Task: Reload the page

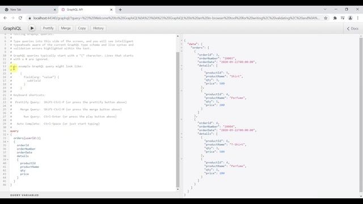Action: 20,18
